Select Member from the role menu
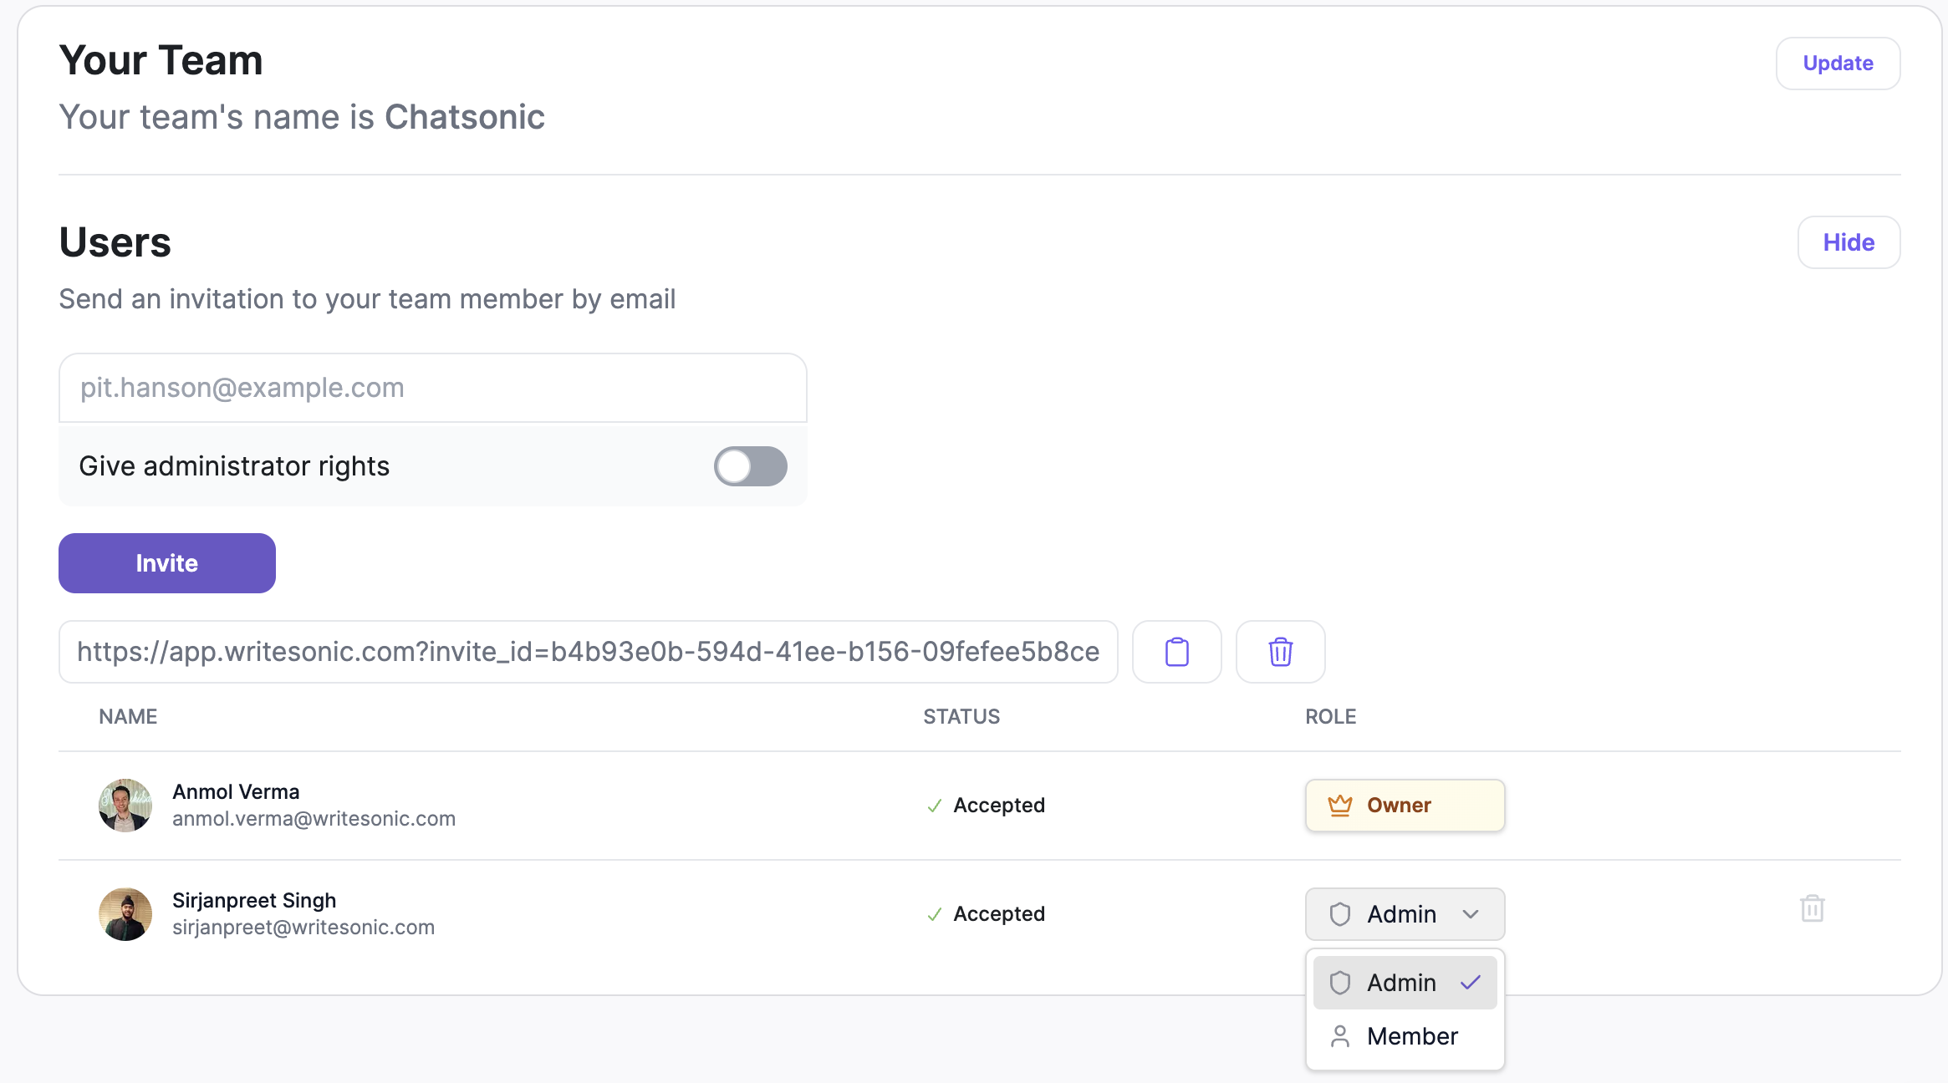This screenshot has width=1948, height=1083. click(1411, 1036)
